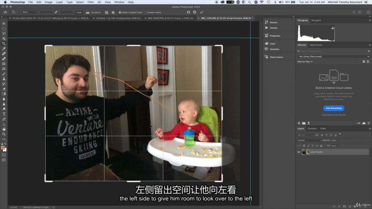Open the crop Ratio preset dropdown
Viewport: 372px width, 209px height.
[x=30, y=12]
